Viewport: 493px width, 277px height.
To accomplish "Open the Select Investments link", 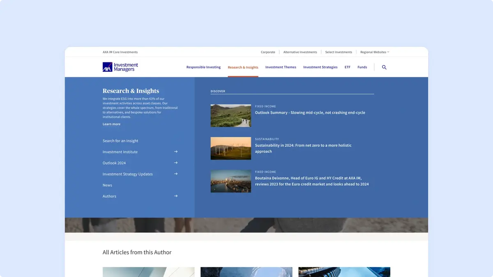I will click(339, 52).
